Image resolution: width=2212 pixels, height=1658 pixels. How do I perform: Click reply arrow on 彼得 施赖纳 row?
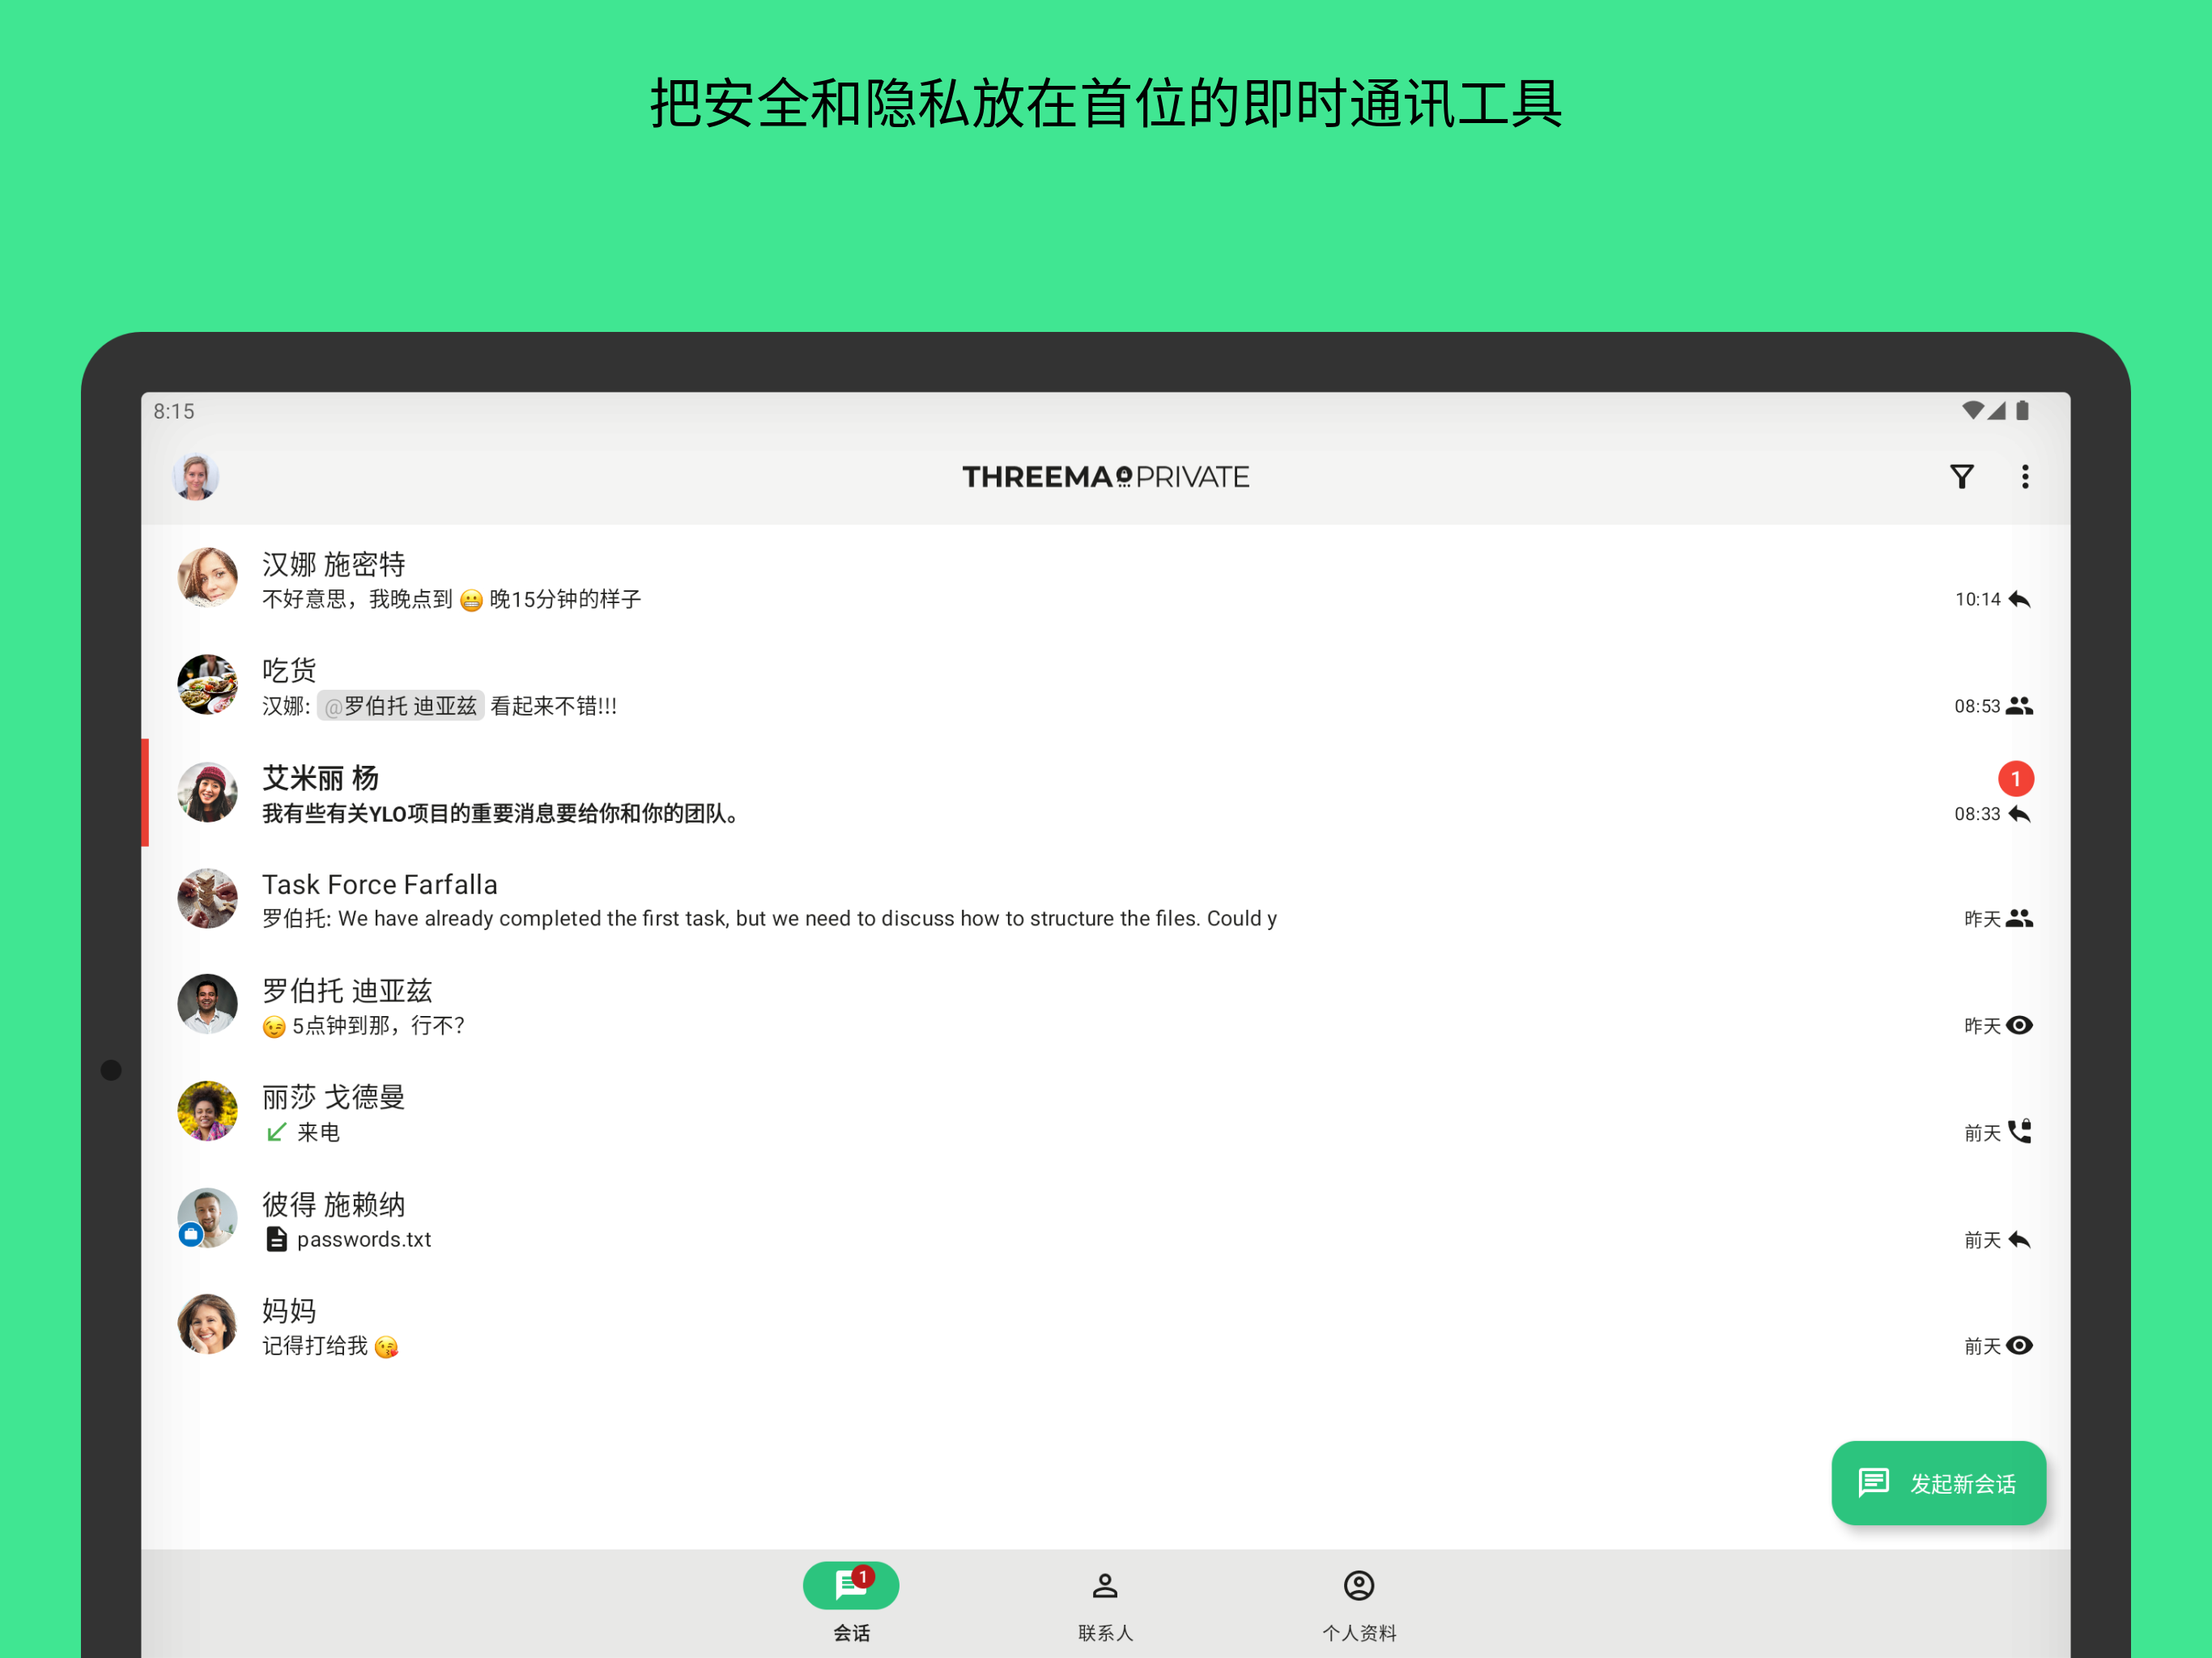(2019, 1240)
